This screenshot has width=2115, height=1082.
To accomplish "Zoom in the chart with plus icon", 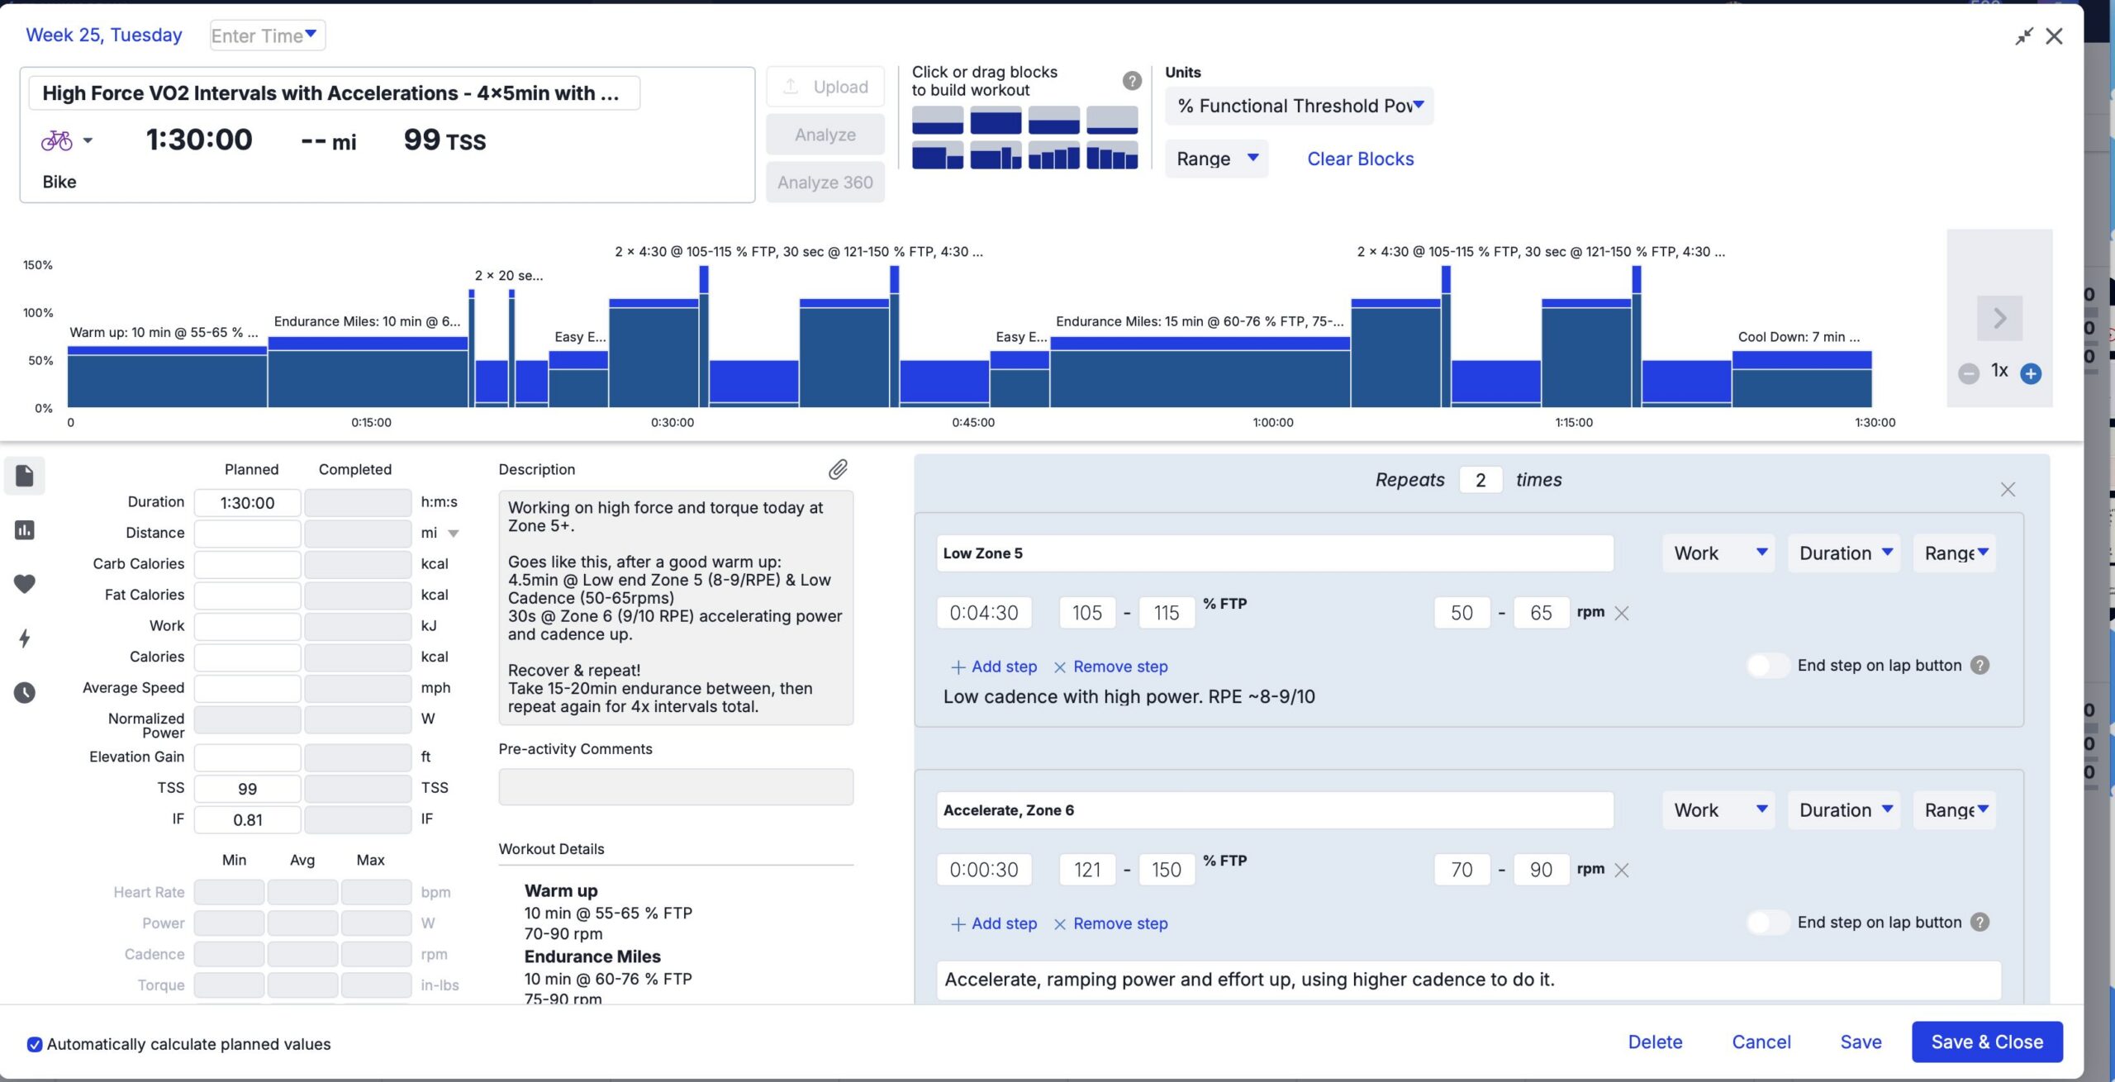I will [x=2030, y=373].
